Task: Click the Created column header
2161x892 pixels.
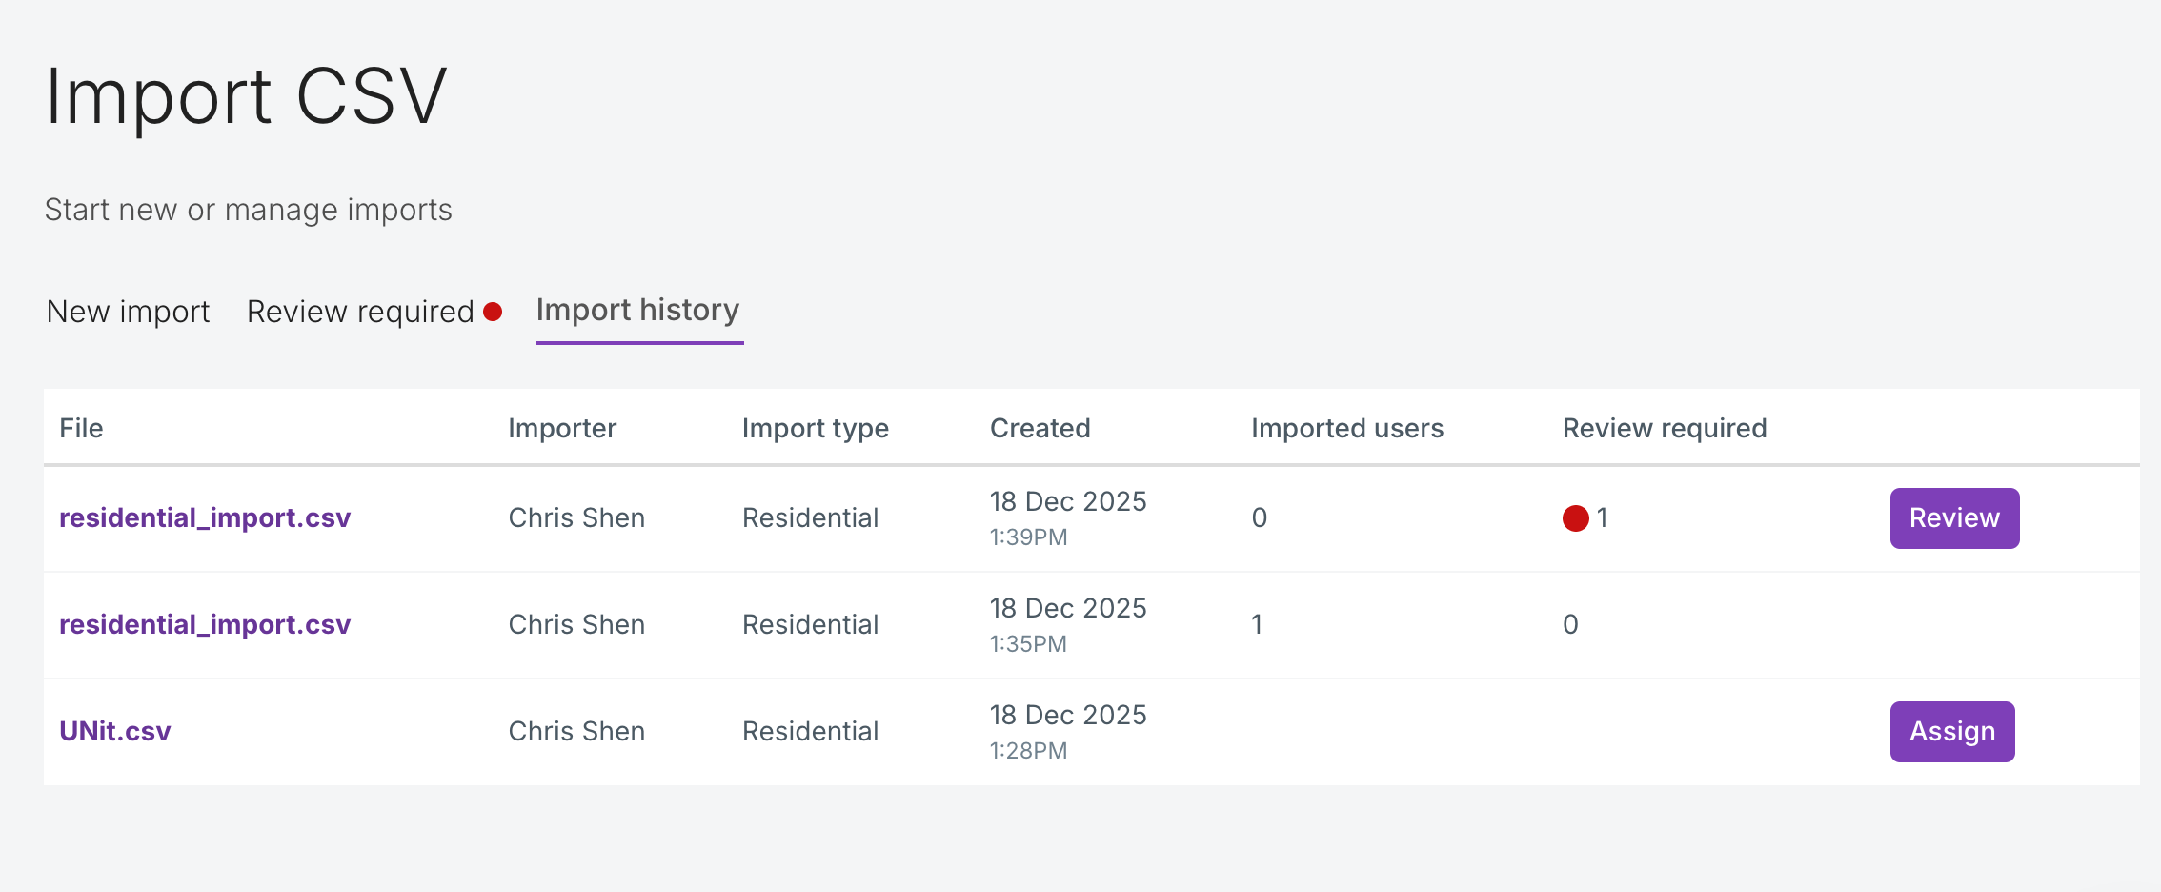Action: coord(1040,428)
